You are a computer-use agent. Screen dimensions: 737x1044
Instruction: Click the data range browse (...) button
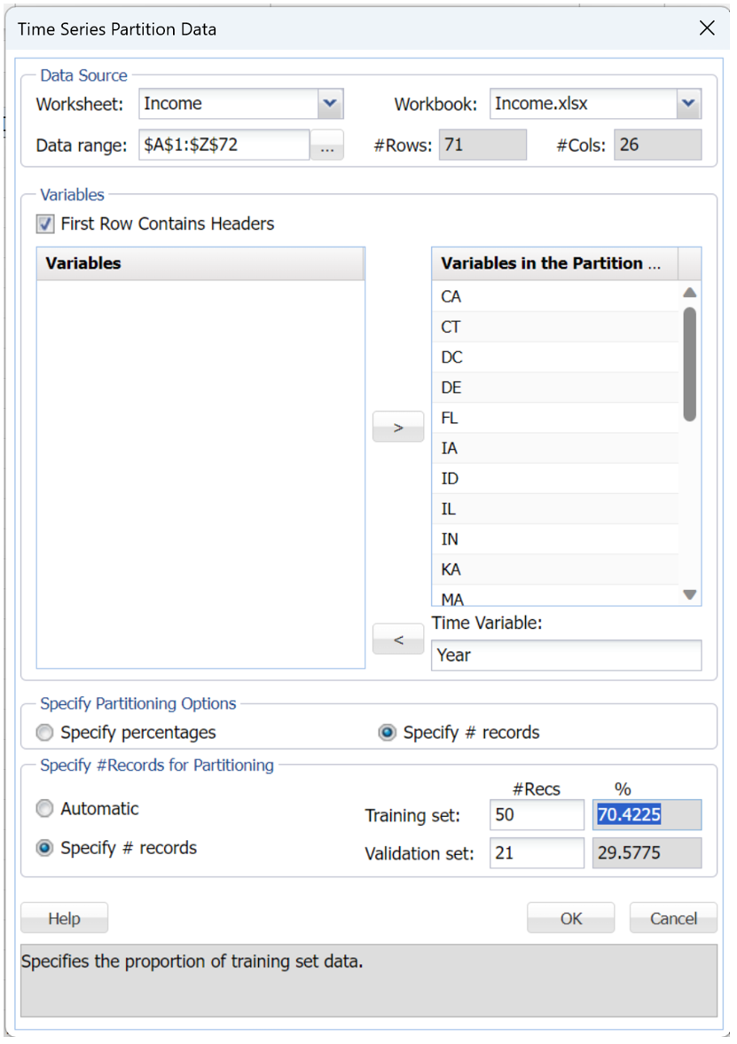click(326, 146)
